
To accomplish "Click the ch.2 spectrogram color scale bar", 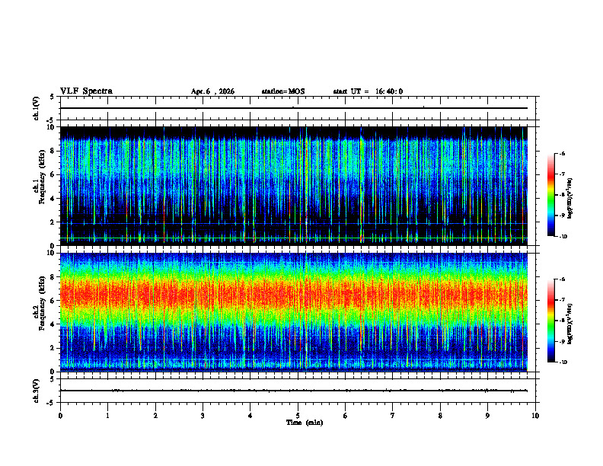I will pyautogui.click(x=550, y=321).
